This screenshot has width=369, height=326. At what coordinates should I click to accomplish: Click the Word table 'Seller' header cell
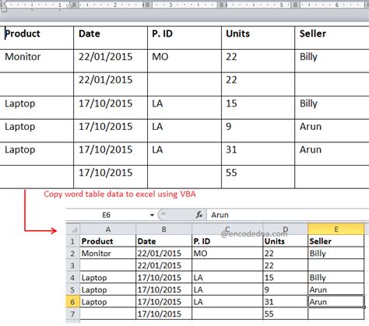pos(332,37)
